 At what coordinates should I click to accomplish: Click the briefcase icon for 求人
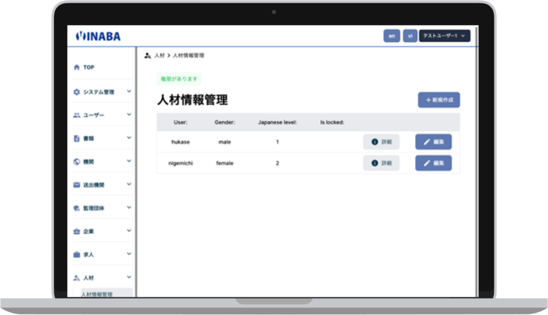pyautogui.click(x=76, y=255)
